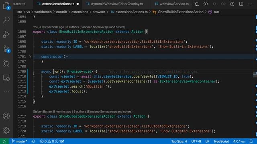
Task: Click CodeLens authors above ShowBuiltInExtensionsAction class
Action: tap(79, 27)
